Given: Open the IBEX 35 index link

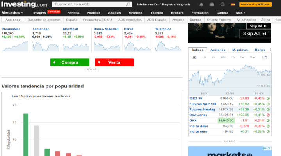Looking at the screenshot, I should coord(196,99).
